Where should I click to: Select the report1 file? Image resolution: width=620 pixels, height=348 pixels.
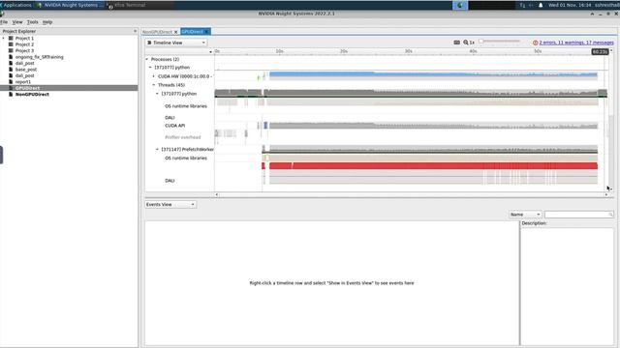point(23,81)
